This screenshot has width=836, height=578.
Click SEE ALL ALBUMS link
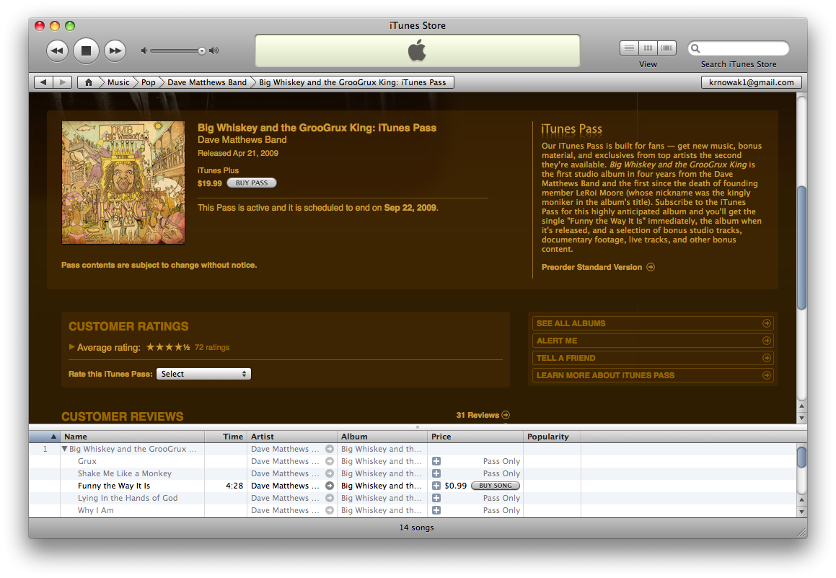coord(571,323)
